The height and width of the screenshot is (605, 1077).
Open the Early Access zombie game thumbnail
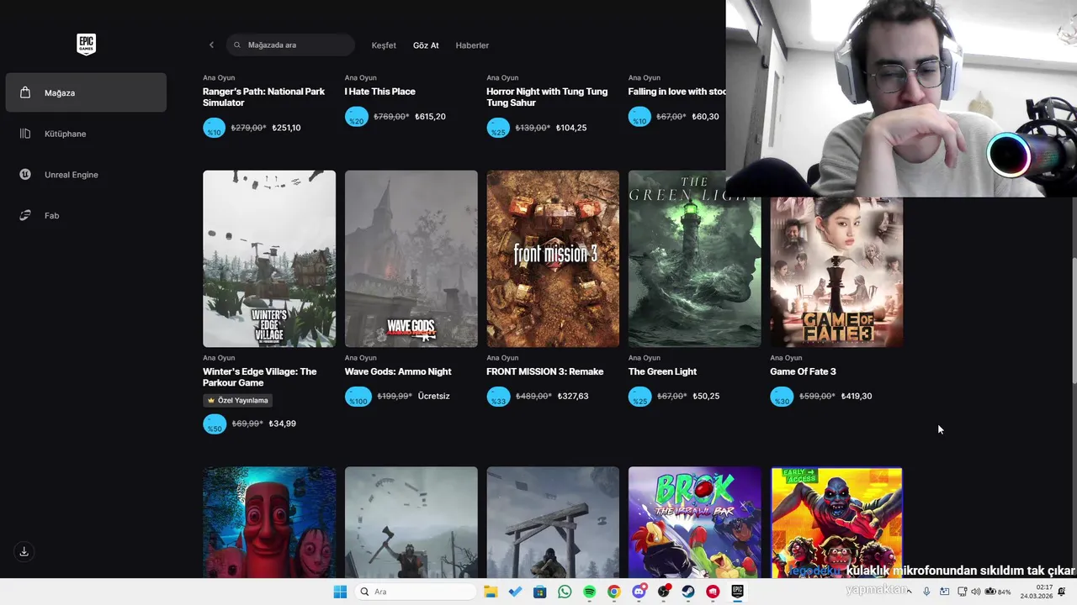(836, 522)
